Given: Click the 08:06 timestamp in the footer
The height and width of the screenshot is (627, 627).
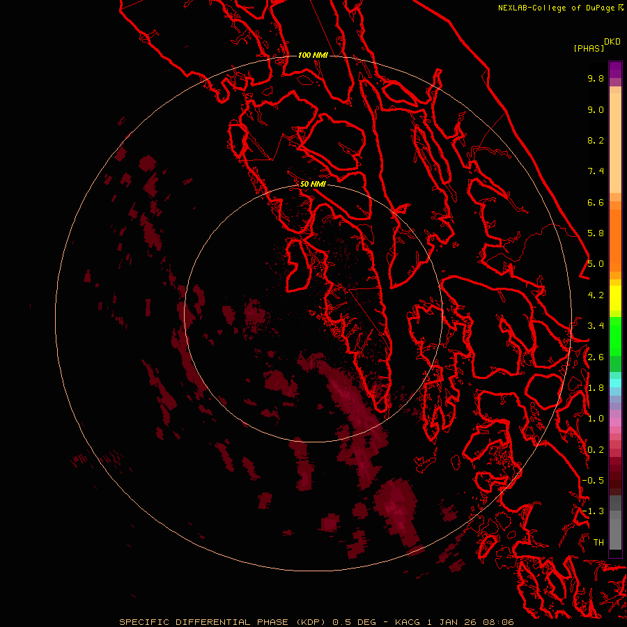Looking at the screenshot, I should 498,622.
